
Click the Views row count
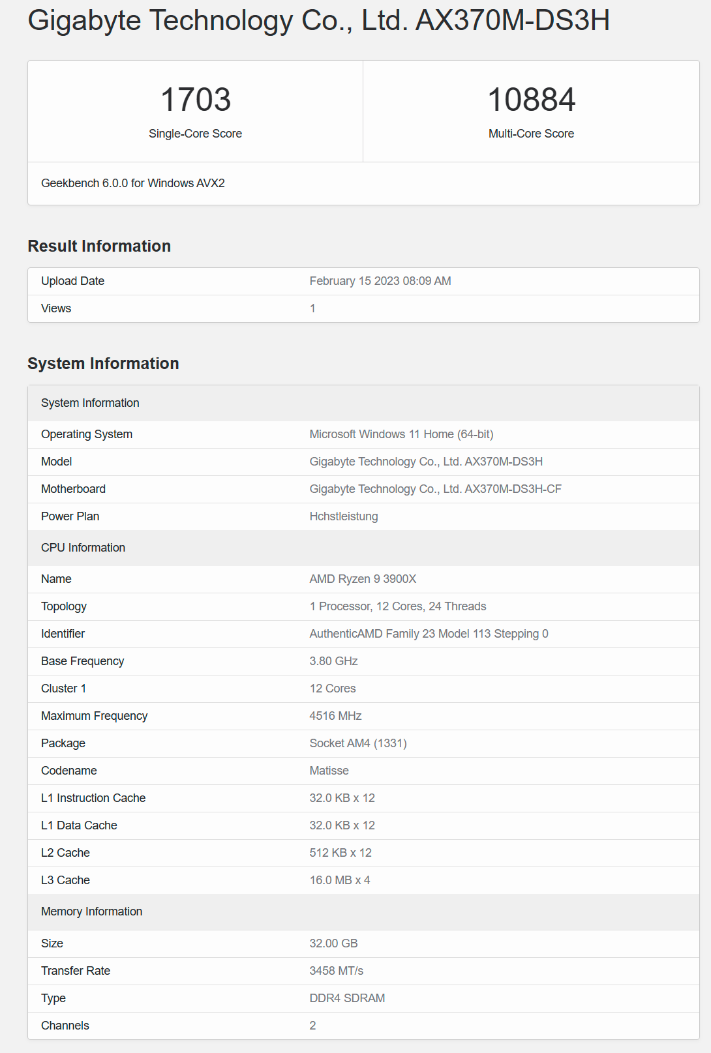pyautogui.click(x=312, y=308)
